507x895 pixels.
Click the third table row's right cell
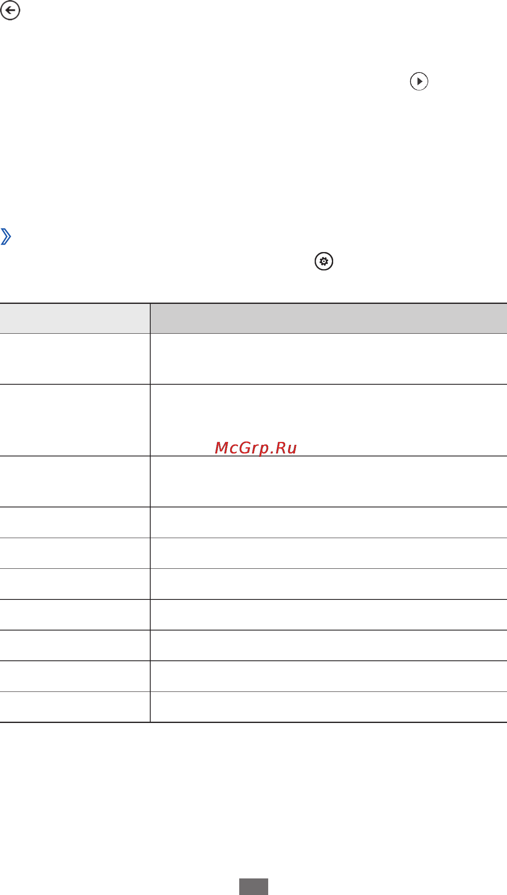tap(329, 482)
